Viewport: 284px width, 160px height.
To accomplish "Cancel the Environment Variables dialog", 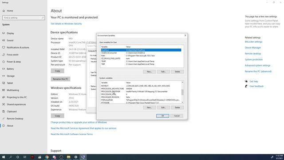I will click(x=177, y=116).
